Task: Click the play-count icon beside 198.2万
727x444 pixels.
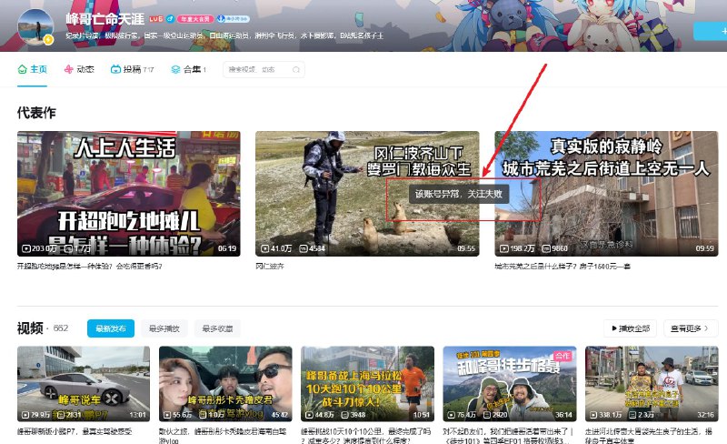Action: 504,248
